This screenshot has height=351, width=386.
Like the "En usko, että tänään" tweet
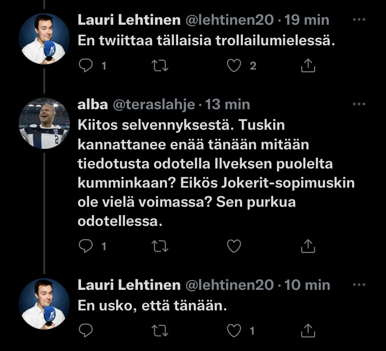234,330
